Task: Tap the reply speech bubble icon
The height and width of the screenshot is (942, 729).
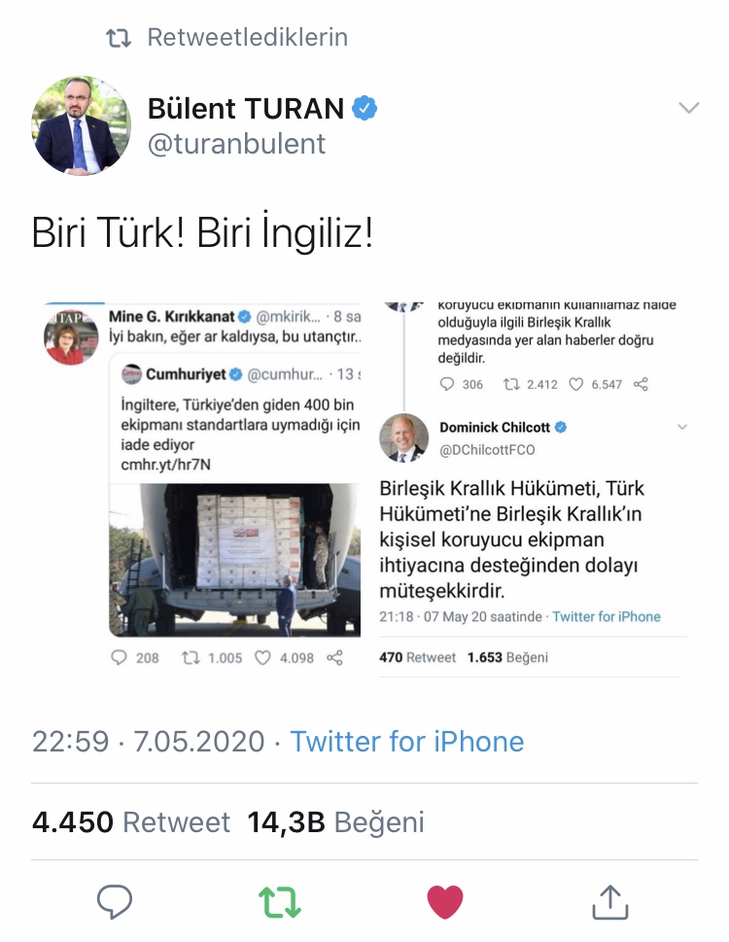Action: click(114, 901)
